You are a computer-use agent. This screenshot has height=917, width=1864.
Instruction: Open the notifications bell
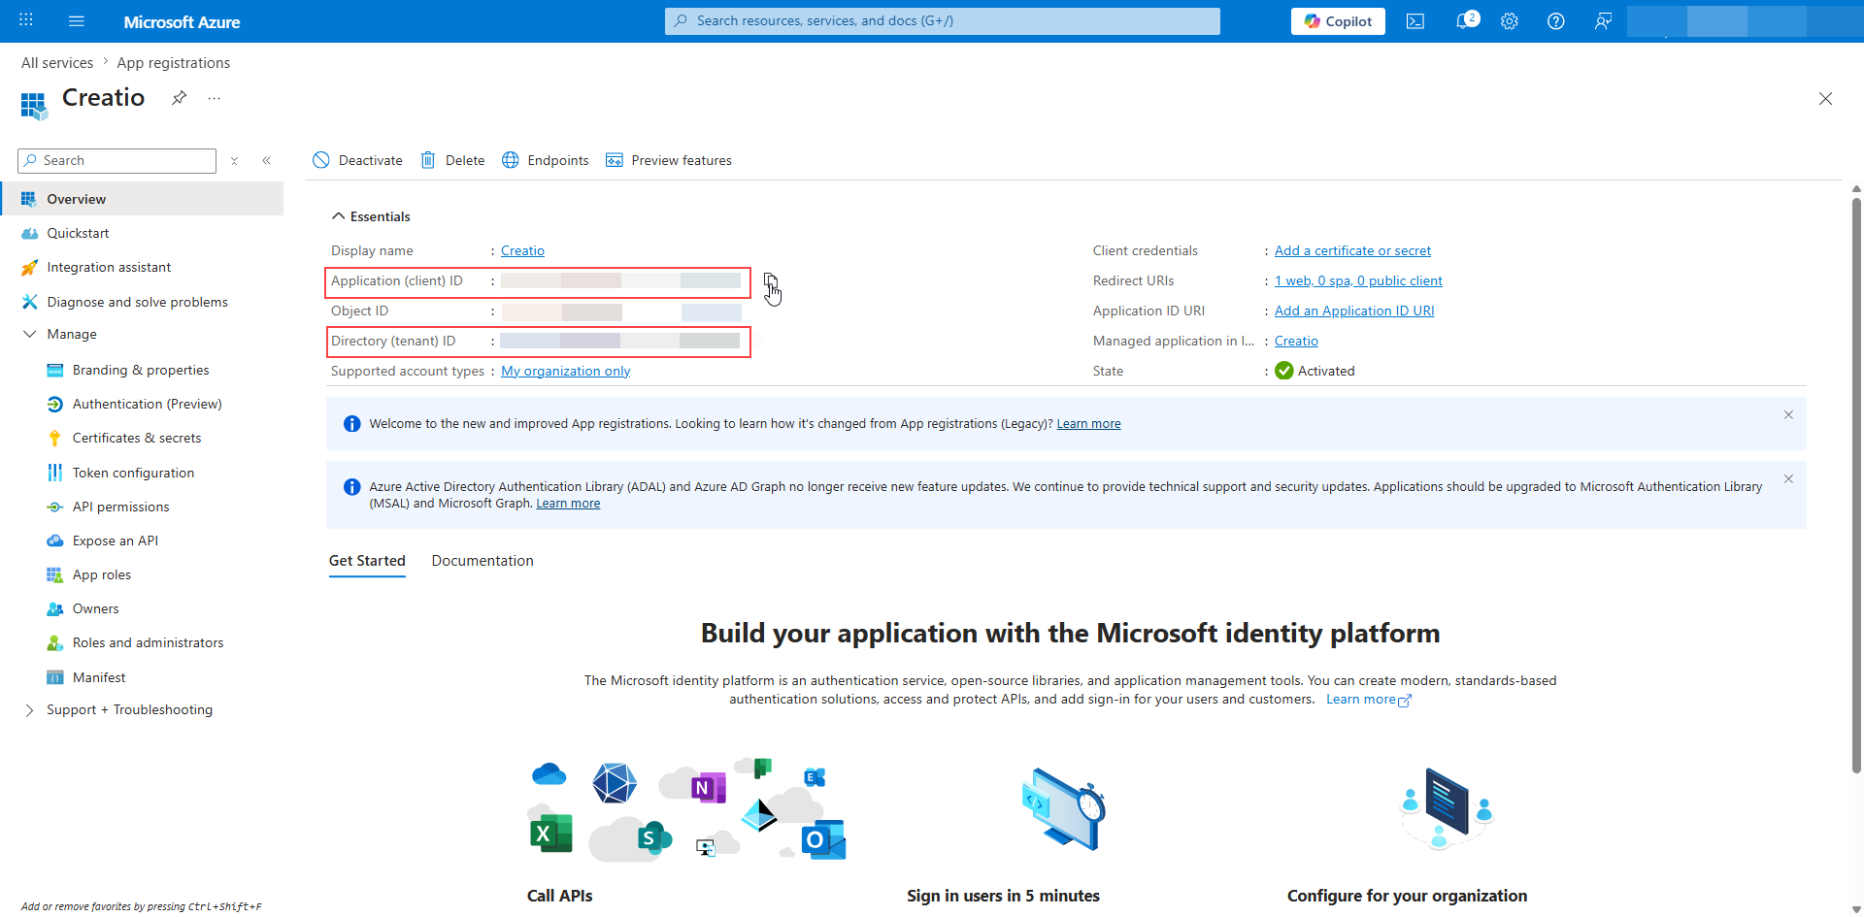click(1464, 20)
